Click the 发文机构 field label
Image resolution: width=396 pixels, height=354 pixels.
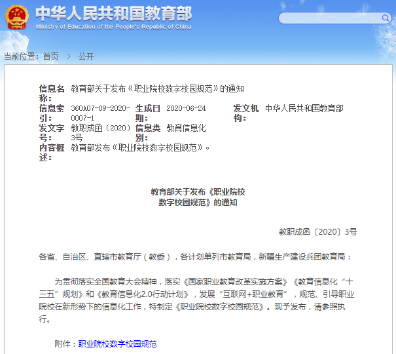coord(246,113)
